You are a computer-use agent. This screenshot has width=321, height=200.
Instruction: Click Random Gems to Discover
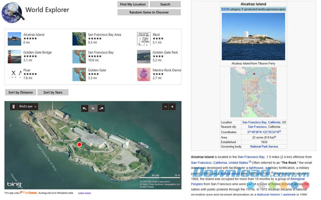pos(148,12)
